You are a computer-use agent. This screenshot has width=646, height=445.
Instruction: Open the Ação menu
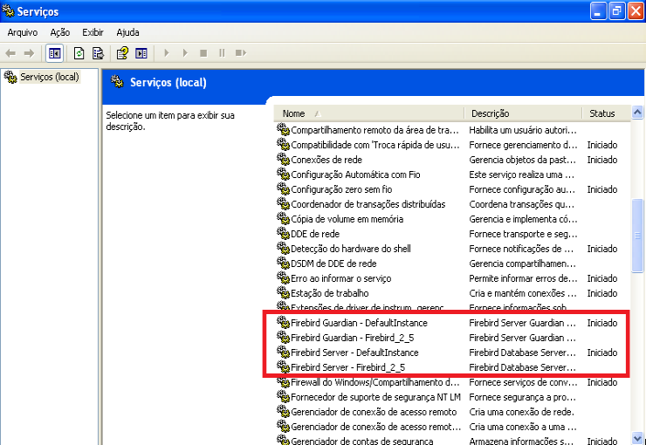pyautogui.click(x=59, y=32)
